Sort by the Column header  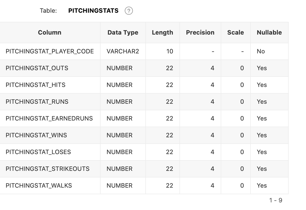click(49, 33)
